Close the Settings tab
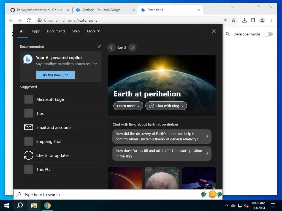Image resolution: width=282 pixels, height=211 pixels. click(134, 10)
